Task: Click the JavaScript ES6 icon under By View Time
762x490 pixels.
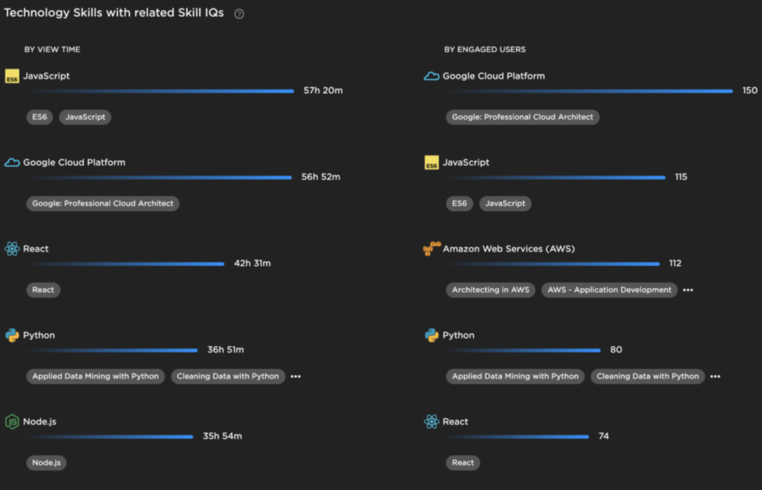Action: (11, 76)
